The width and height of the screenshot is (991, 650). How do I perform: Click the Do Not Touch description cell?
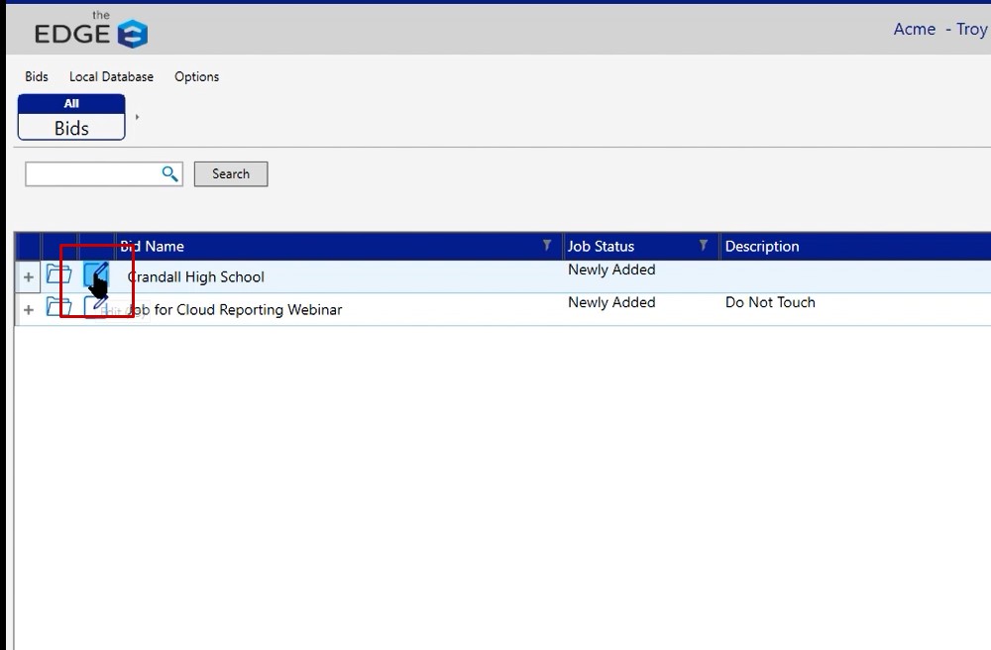coord(770,302)
